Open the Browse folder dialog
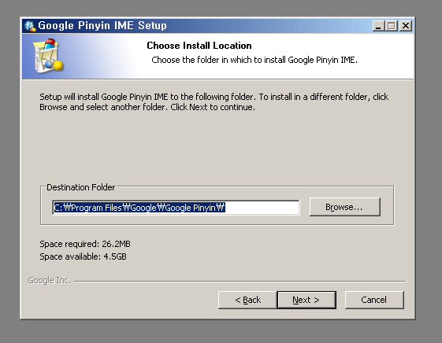 pyautogui.click(x=345, y=207)
